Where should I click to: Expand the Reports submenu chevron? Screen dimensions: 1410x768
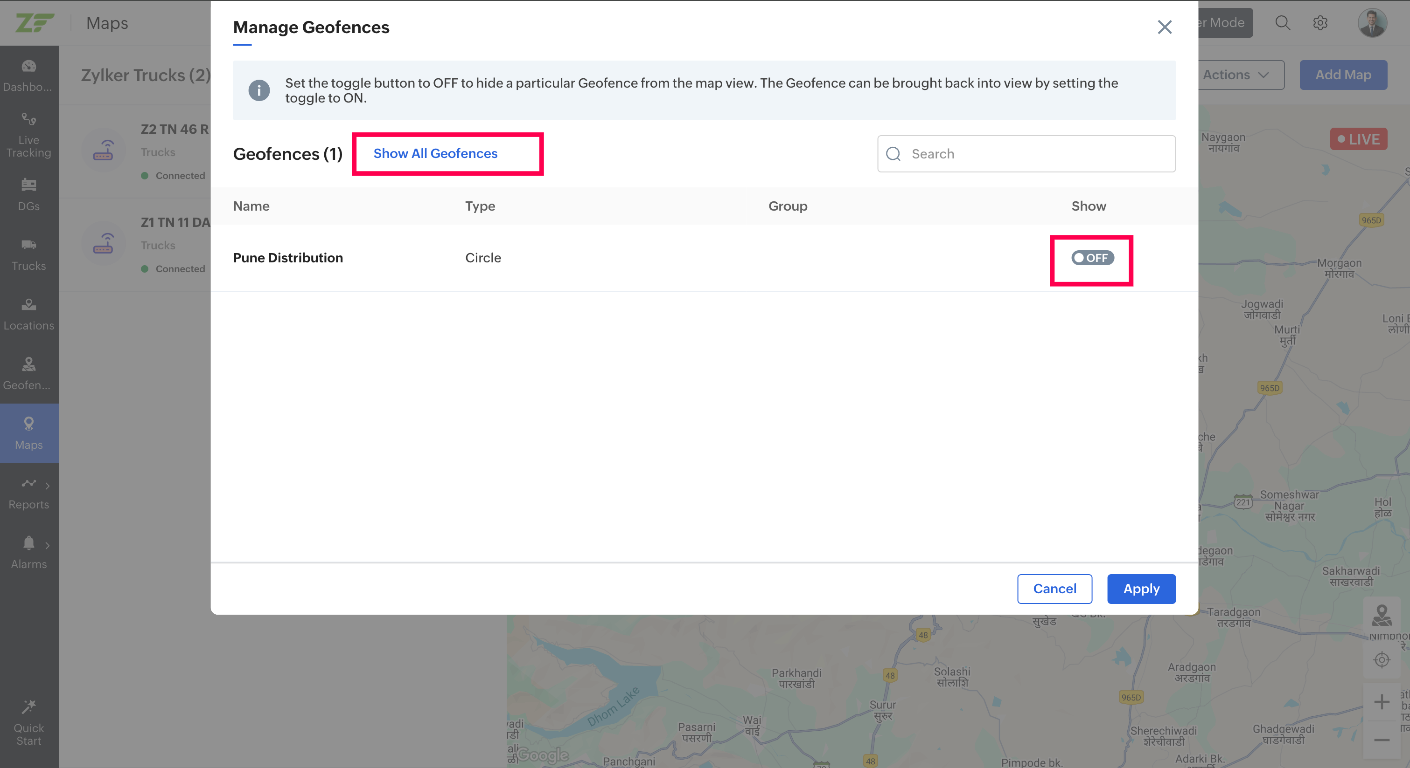coord(48,486)
